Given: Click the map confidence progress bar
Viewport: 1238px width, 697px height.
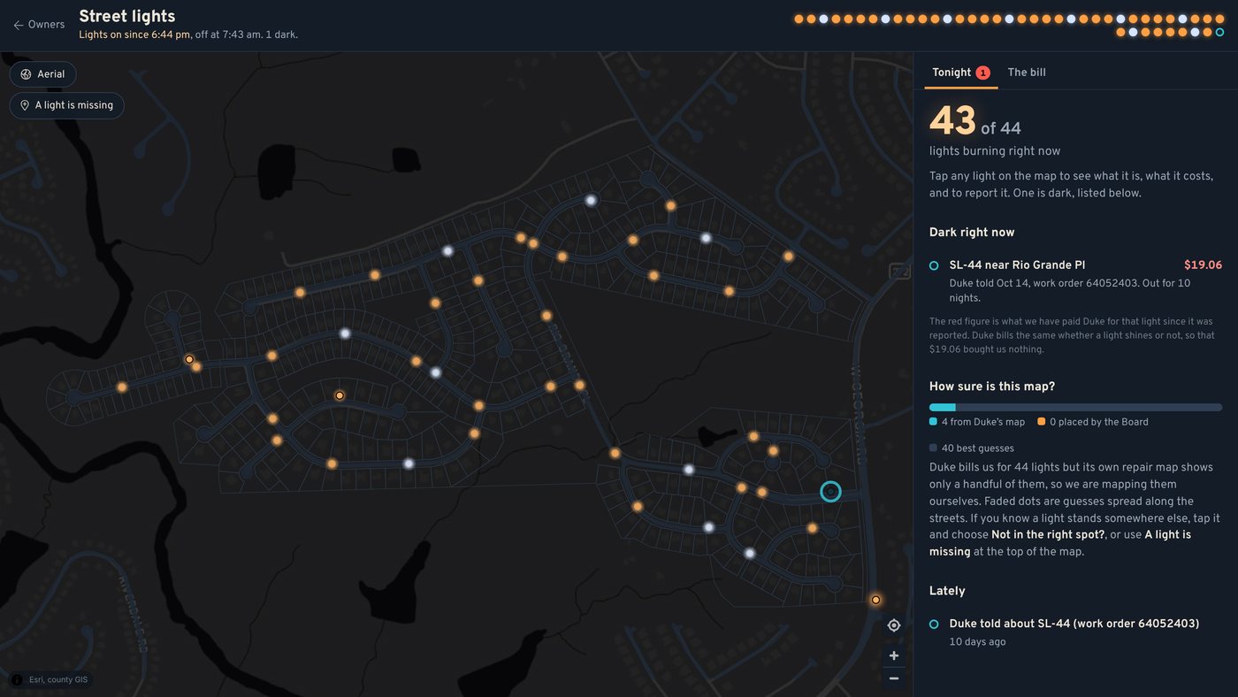Looking at the screenshot, I should [1075, 408].
